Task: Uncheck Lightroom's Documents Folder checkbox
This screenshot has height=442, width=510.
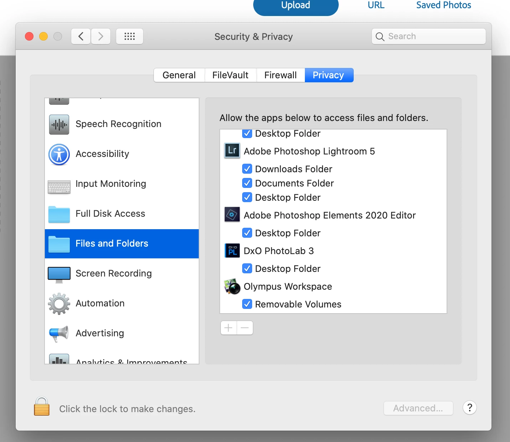Action: pyautogui.click(x=247, y=183)
